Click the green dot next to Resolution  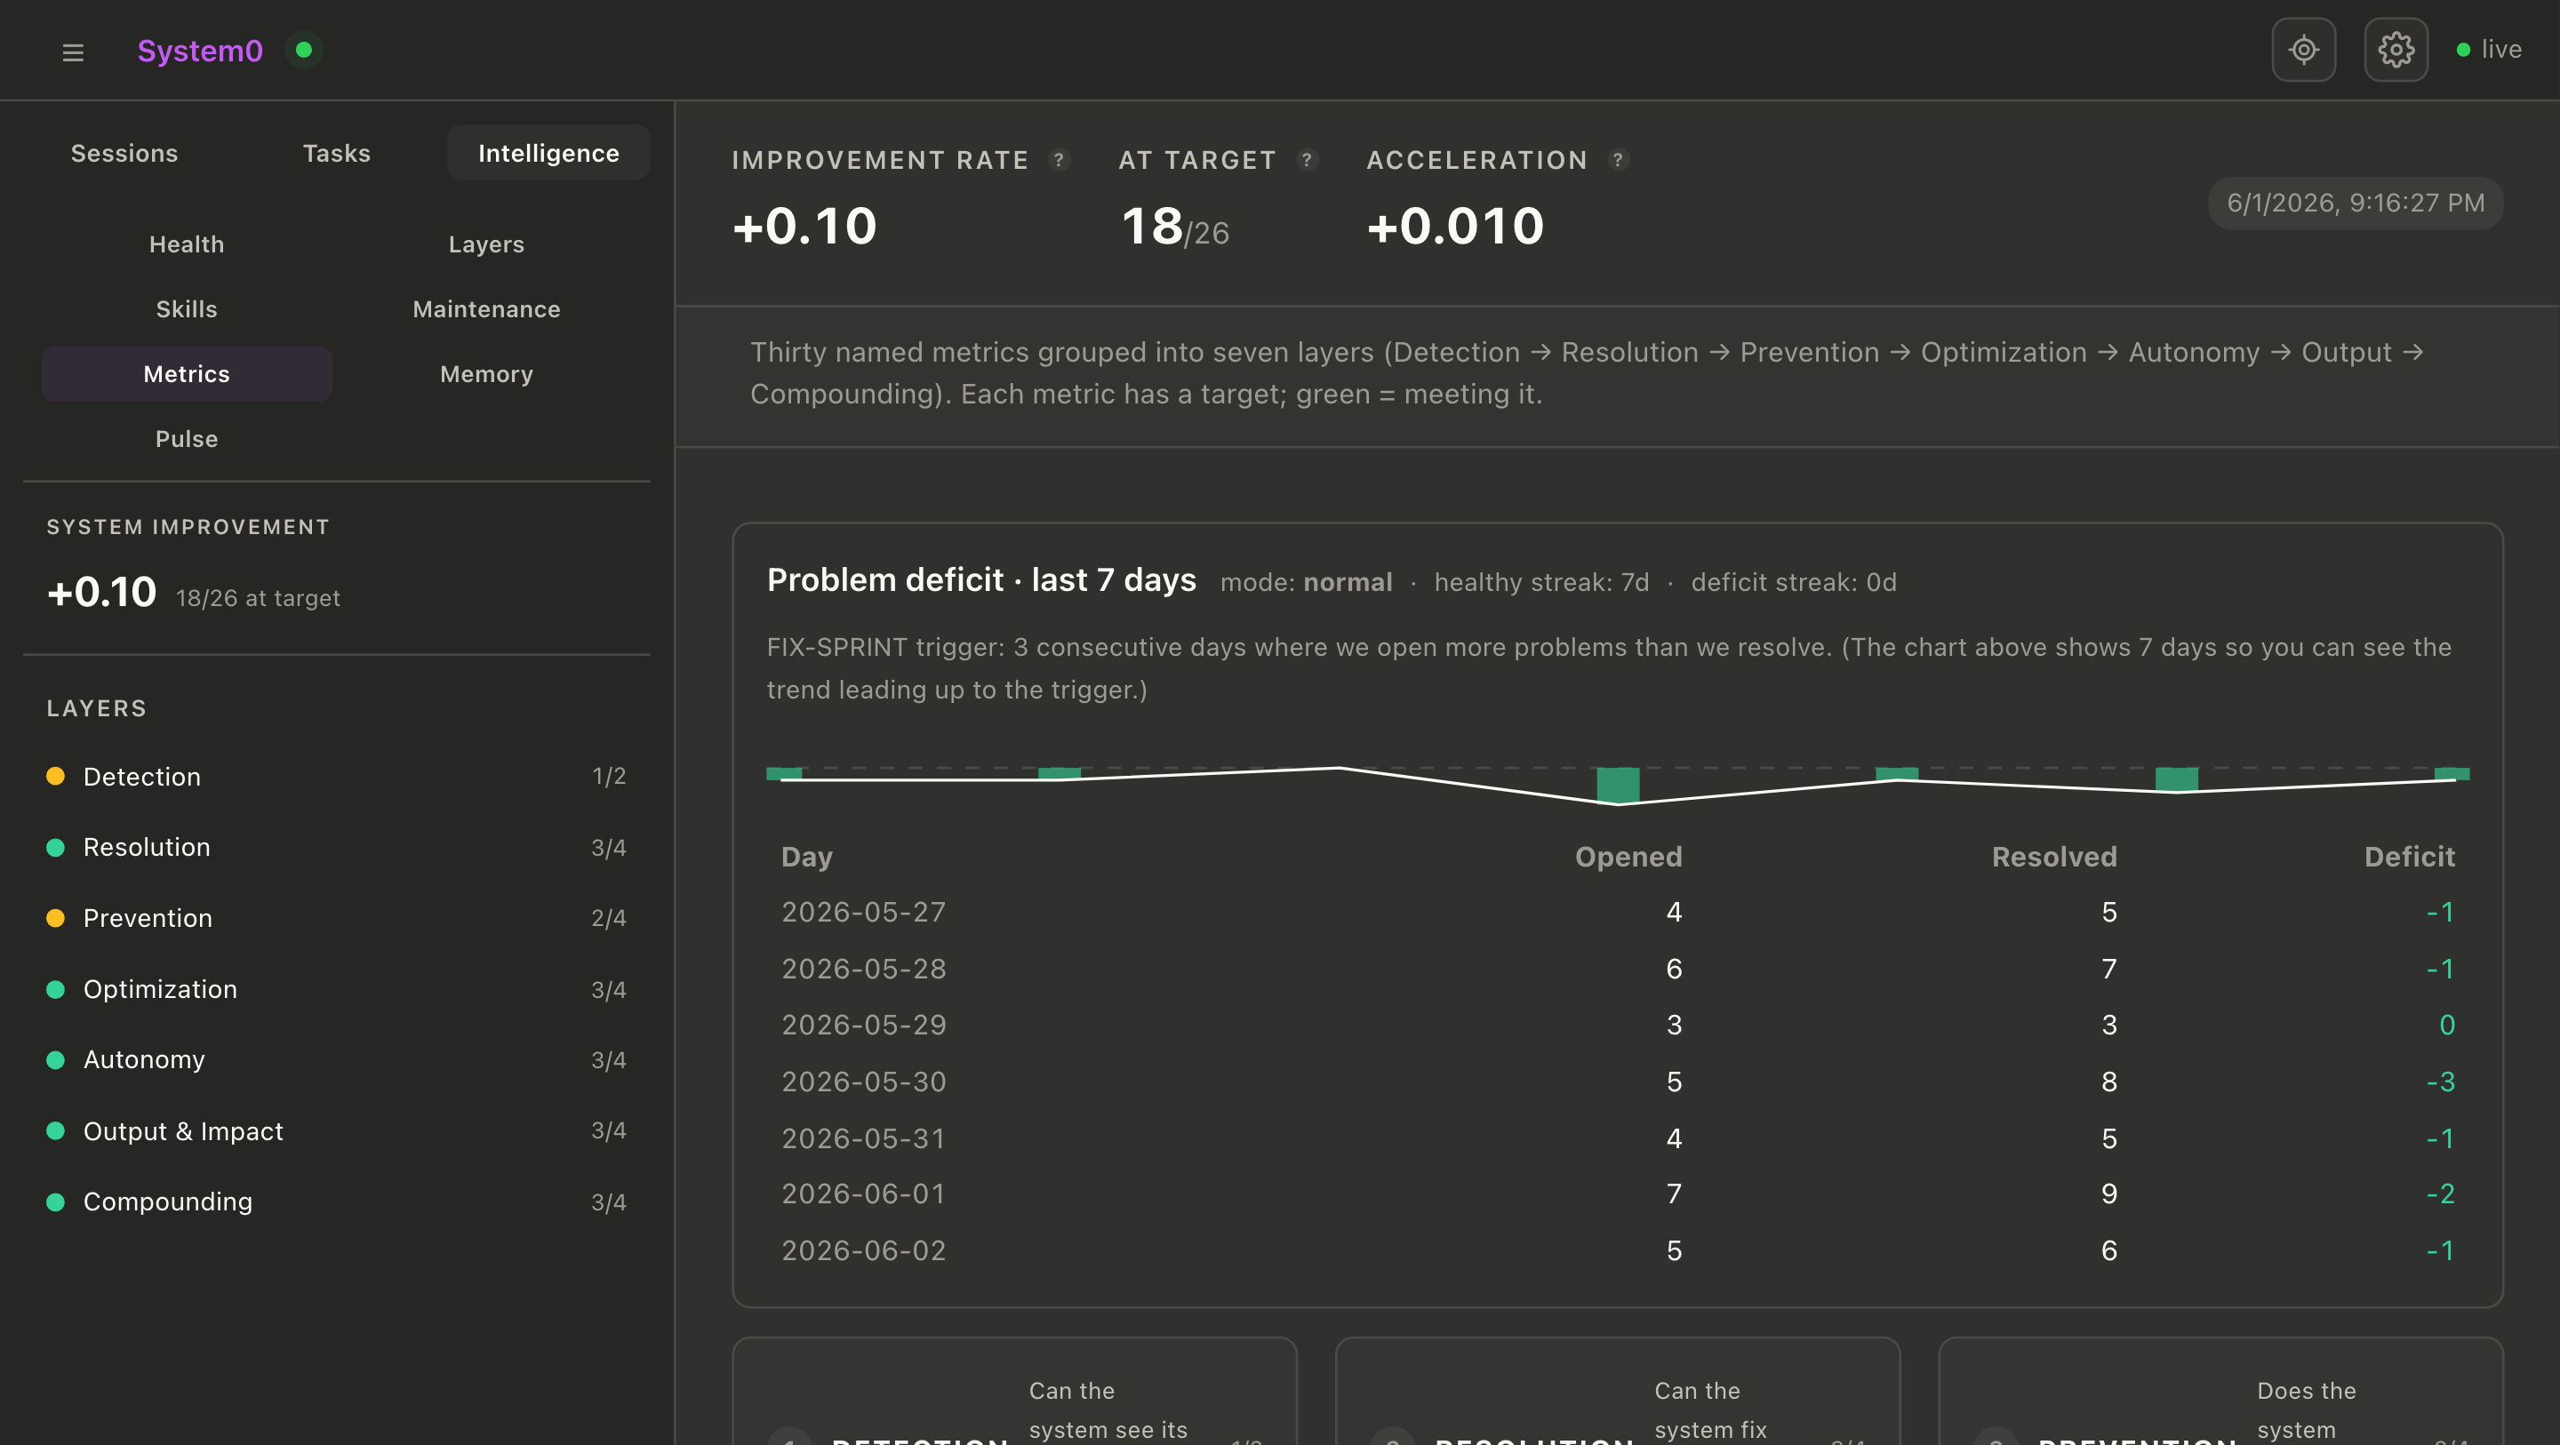point(56,848)
